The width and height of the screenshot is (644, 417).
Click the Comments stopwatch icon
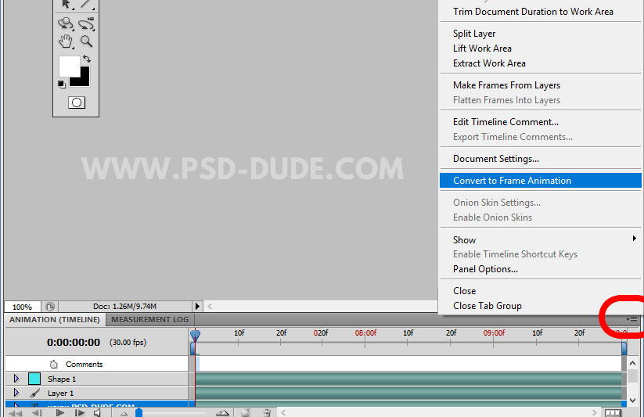coord(54,364)
